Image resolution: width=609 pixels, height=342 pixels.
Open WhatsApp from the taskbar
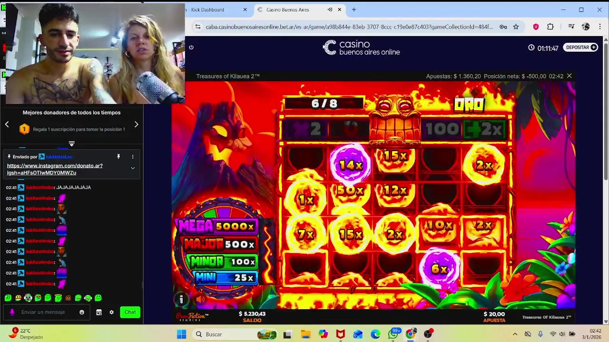coord(393,334)
